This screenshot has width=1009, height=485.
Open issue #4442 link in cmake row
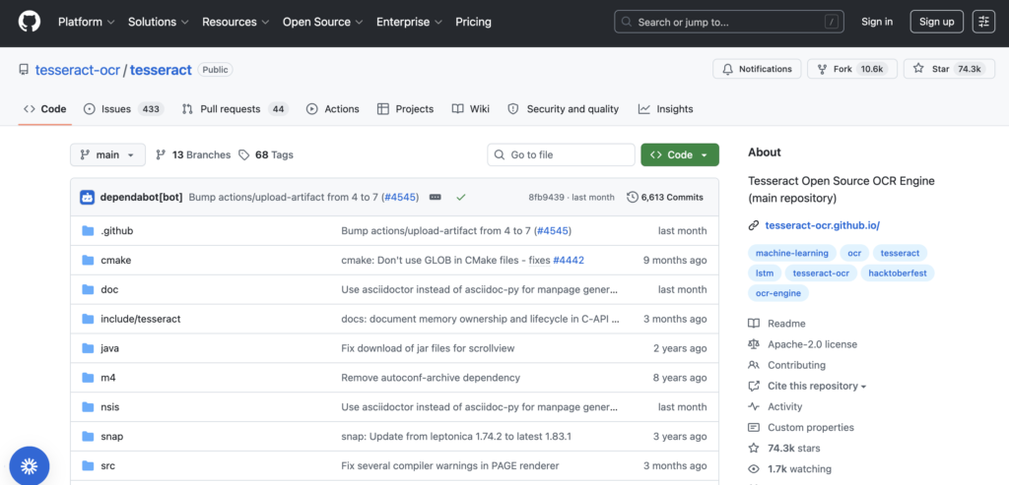tap(569, 260)
